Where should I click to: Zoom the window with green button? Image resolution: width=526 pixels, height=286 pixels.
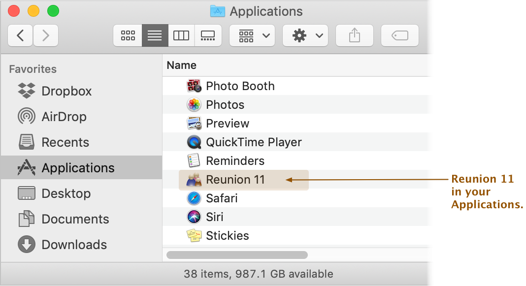click(x=53, y=11)
